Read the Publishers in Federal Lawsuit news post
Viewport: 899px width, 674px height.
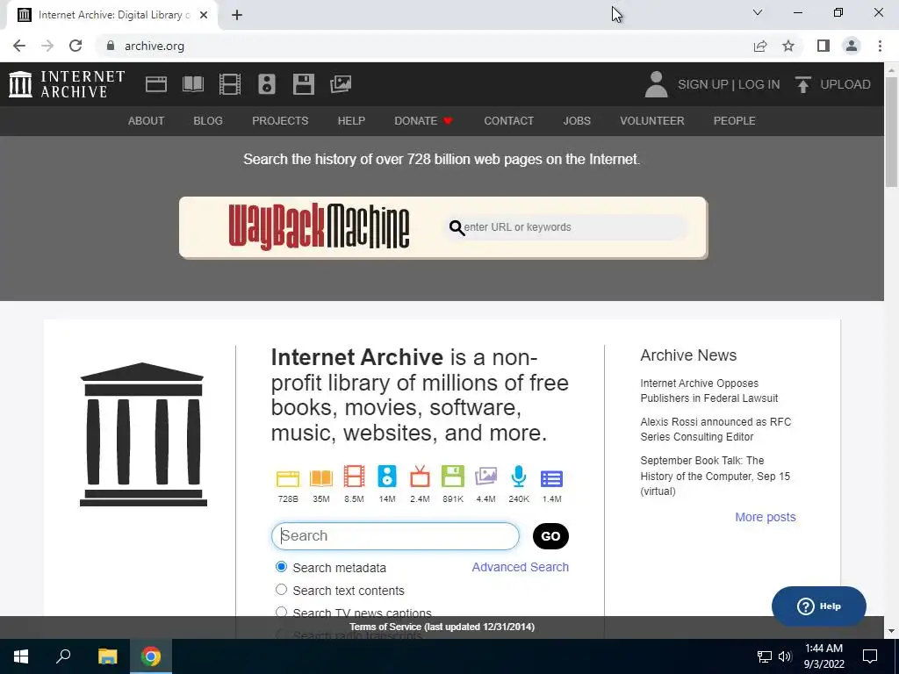pyautogui.click(x=709, y=391)
